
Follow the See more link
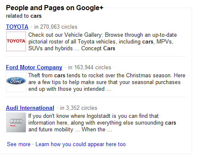pyautogui.click(x=19, y=144)
